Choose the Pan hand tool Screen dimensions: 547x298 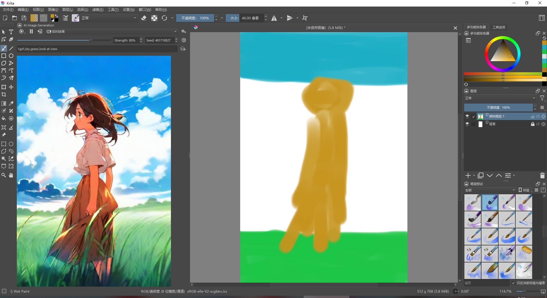[x=11, y=175]
